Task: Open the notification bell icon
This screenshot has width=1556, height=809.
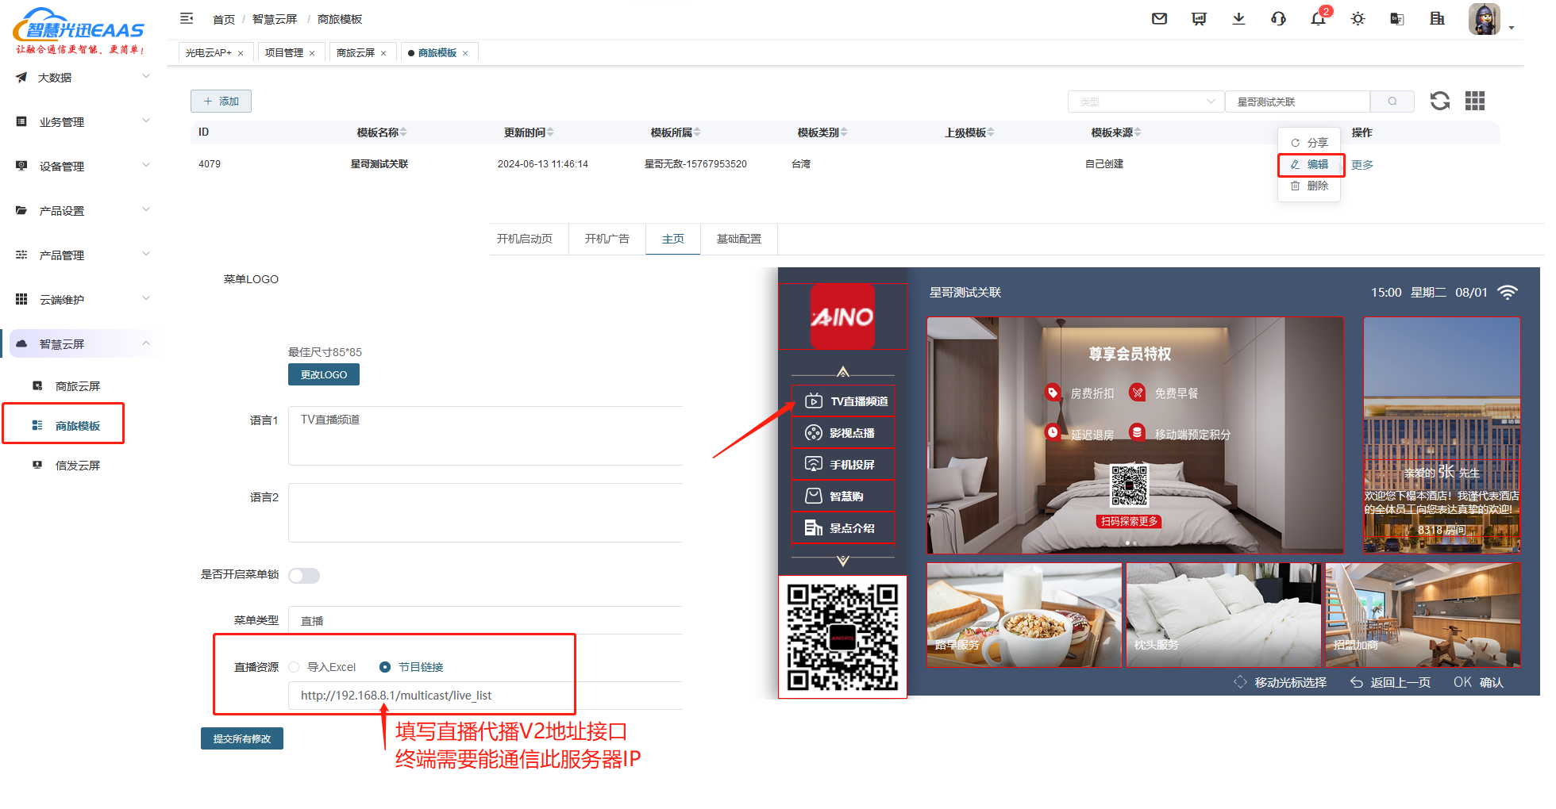Action: coord(1318,19)
